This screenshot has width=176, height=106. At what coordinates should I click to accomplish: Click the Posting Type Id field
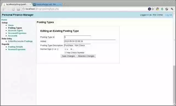tap(78, 37)
